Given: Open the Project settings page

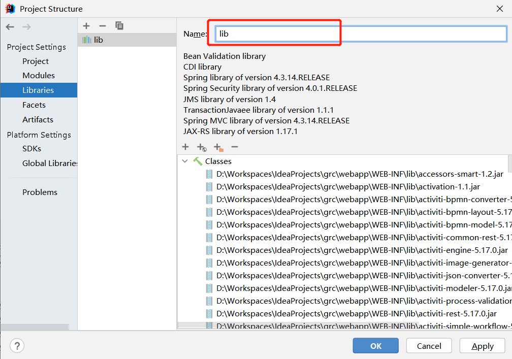Looking at the screenshot, I should click(36, 61).
